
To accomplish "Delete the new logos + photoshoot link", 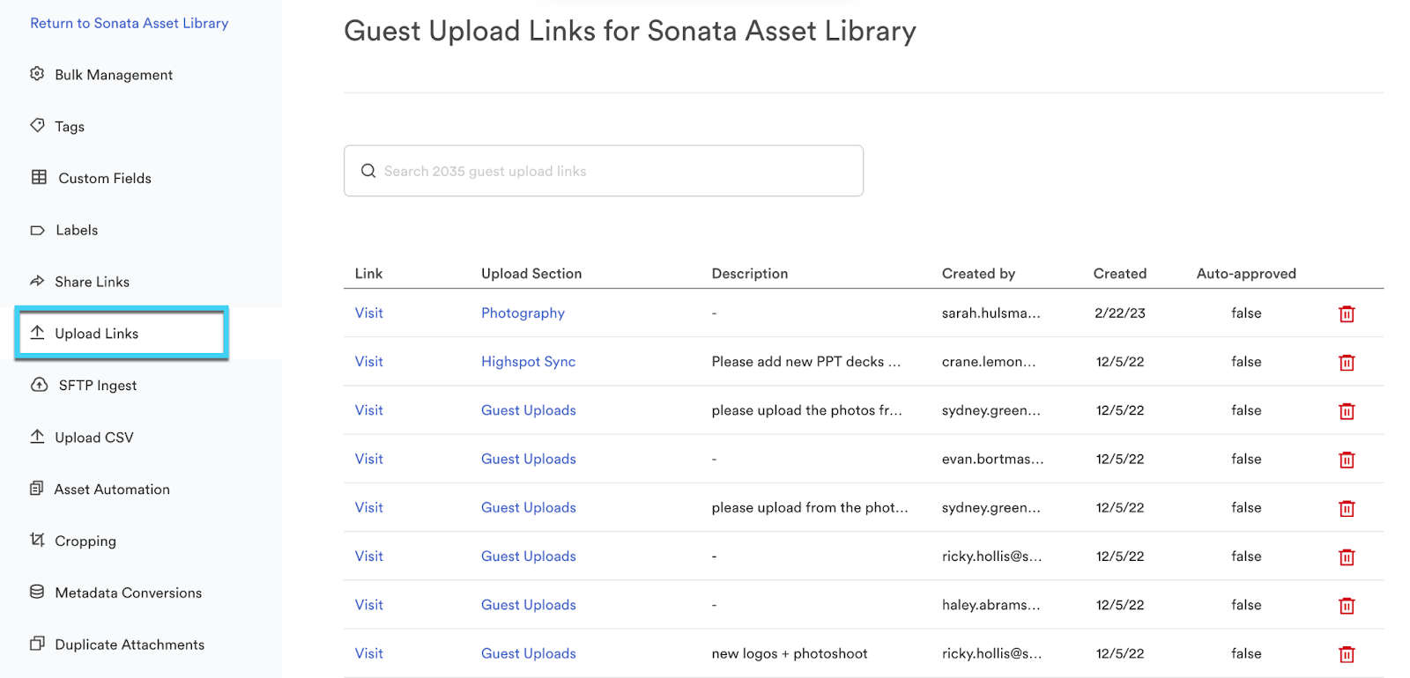I will [1346, 653].
